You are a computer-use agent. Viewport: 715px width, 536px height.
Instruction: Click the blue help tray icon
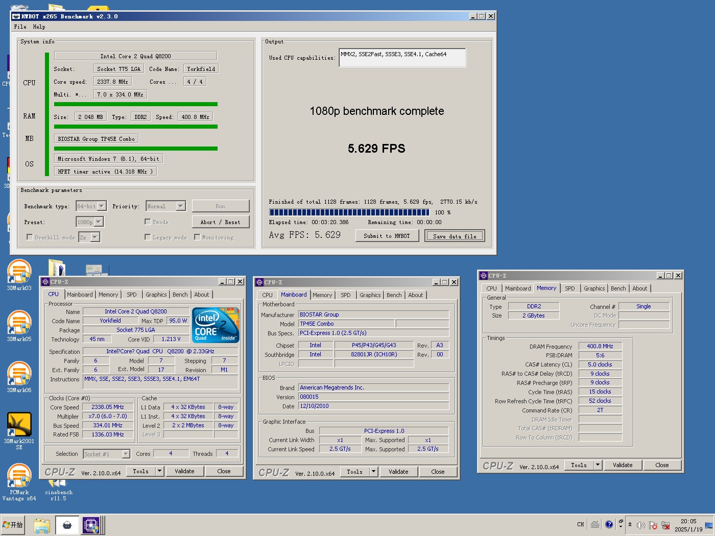609,524
